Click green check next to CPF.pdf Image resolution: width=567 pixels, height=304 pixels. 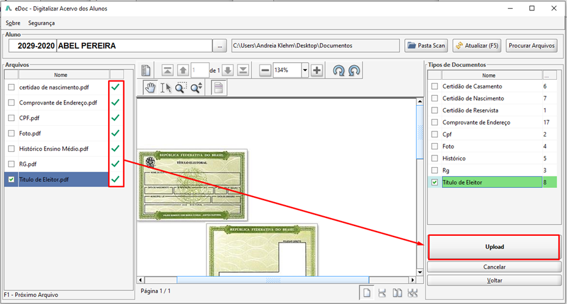click(115, 118)
